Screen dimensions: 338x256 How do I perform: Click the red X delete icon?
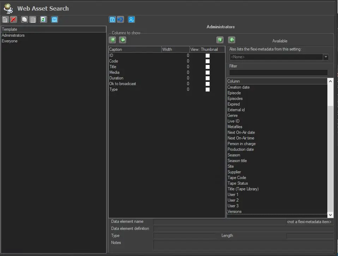point(13,19)
